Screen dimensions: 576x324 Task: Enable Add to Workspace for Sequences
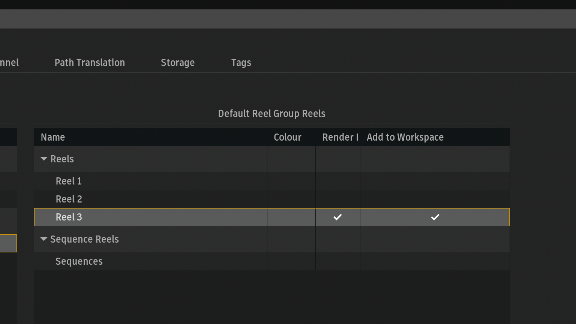435,261
